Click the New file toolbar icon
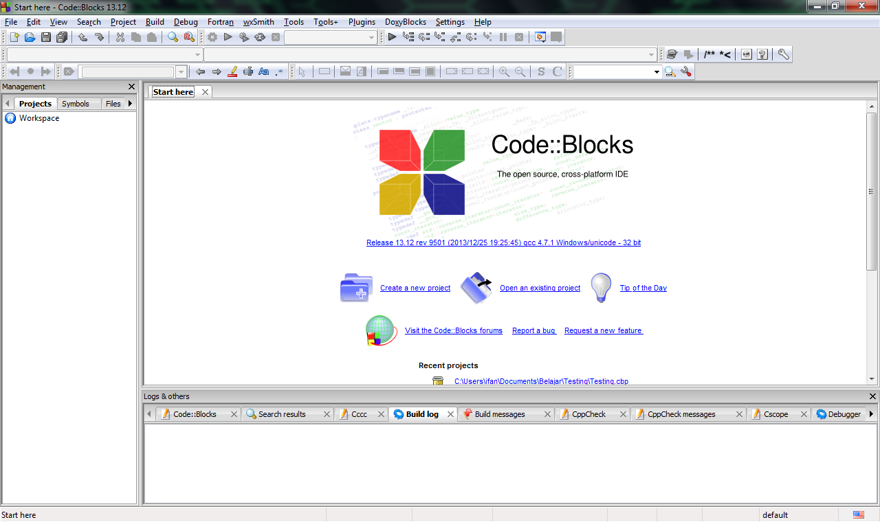880x522 pixels. click(x=14, y=37)
